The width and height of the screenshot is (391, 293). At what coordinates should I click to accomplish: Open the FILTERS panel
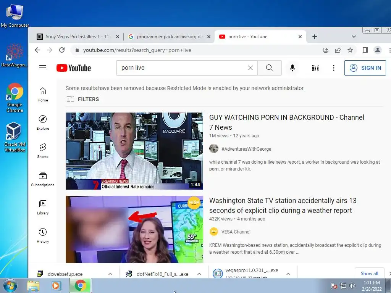83,99
